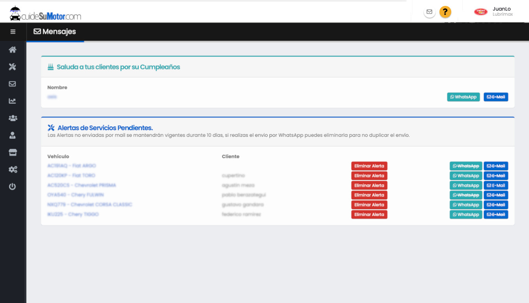The image size is (529, 303).
Task: Click Eliminar Alerta for Chery TIGGO
Action: click(369, 215)
